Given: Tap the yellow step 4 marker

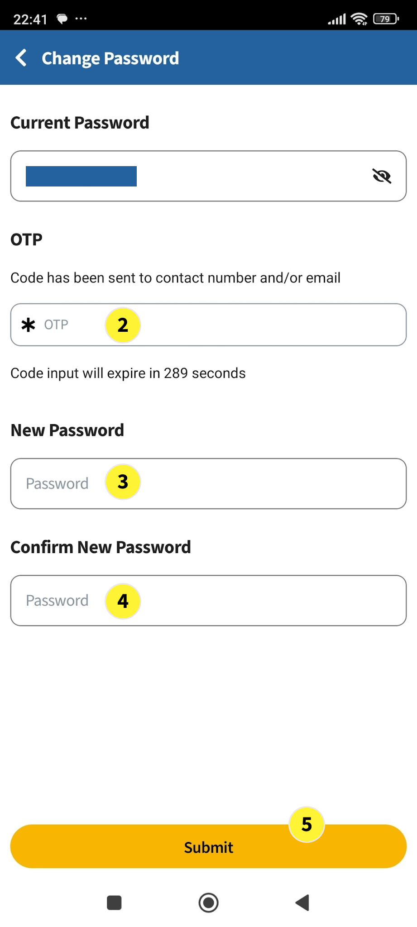Looking at the screenshot, I should 123,601.
